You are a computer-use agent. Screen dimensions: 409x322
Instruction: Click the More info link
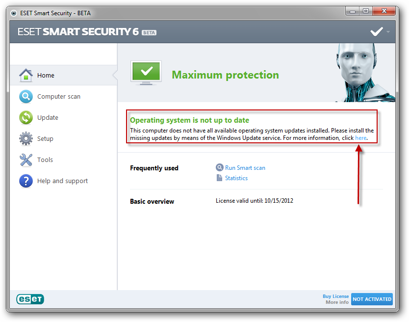pyautogui.click(x=337, y=302)
